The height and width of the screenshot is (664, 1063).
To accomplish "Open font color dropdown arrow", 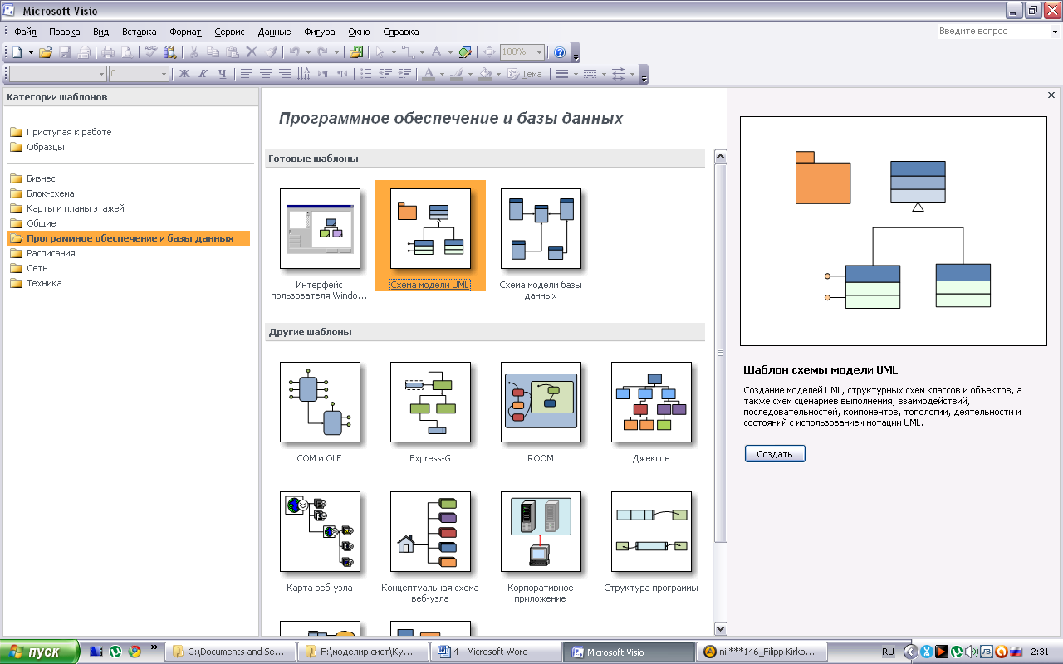I will [442, 74].
